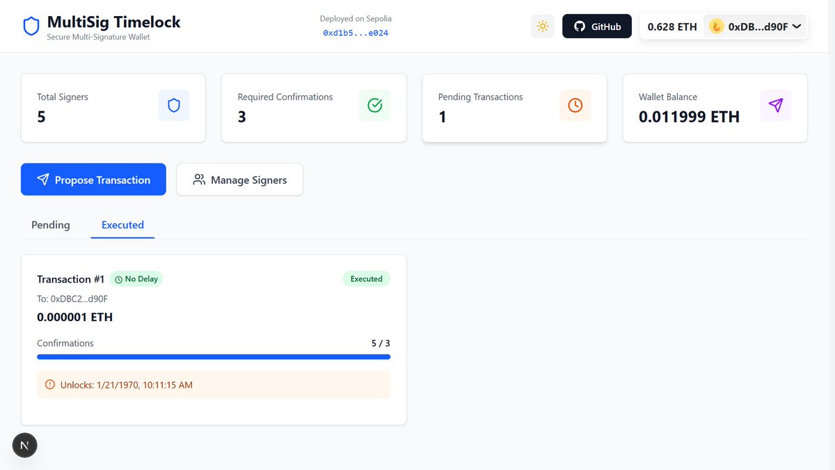Click the 'Deployed on Sepolia' label
The height and width of the screenshot is (470, 835).
pyautogui.click(x=356, y=19)
